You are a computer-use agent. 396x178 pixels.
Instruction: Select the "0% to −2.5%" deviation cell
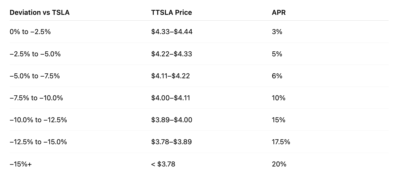coord(30,32)
